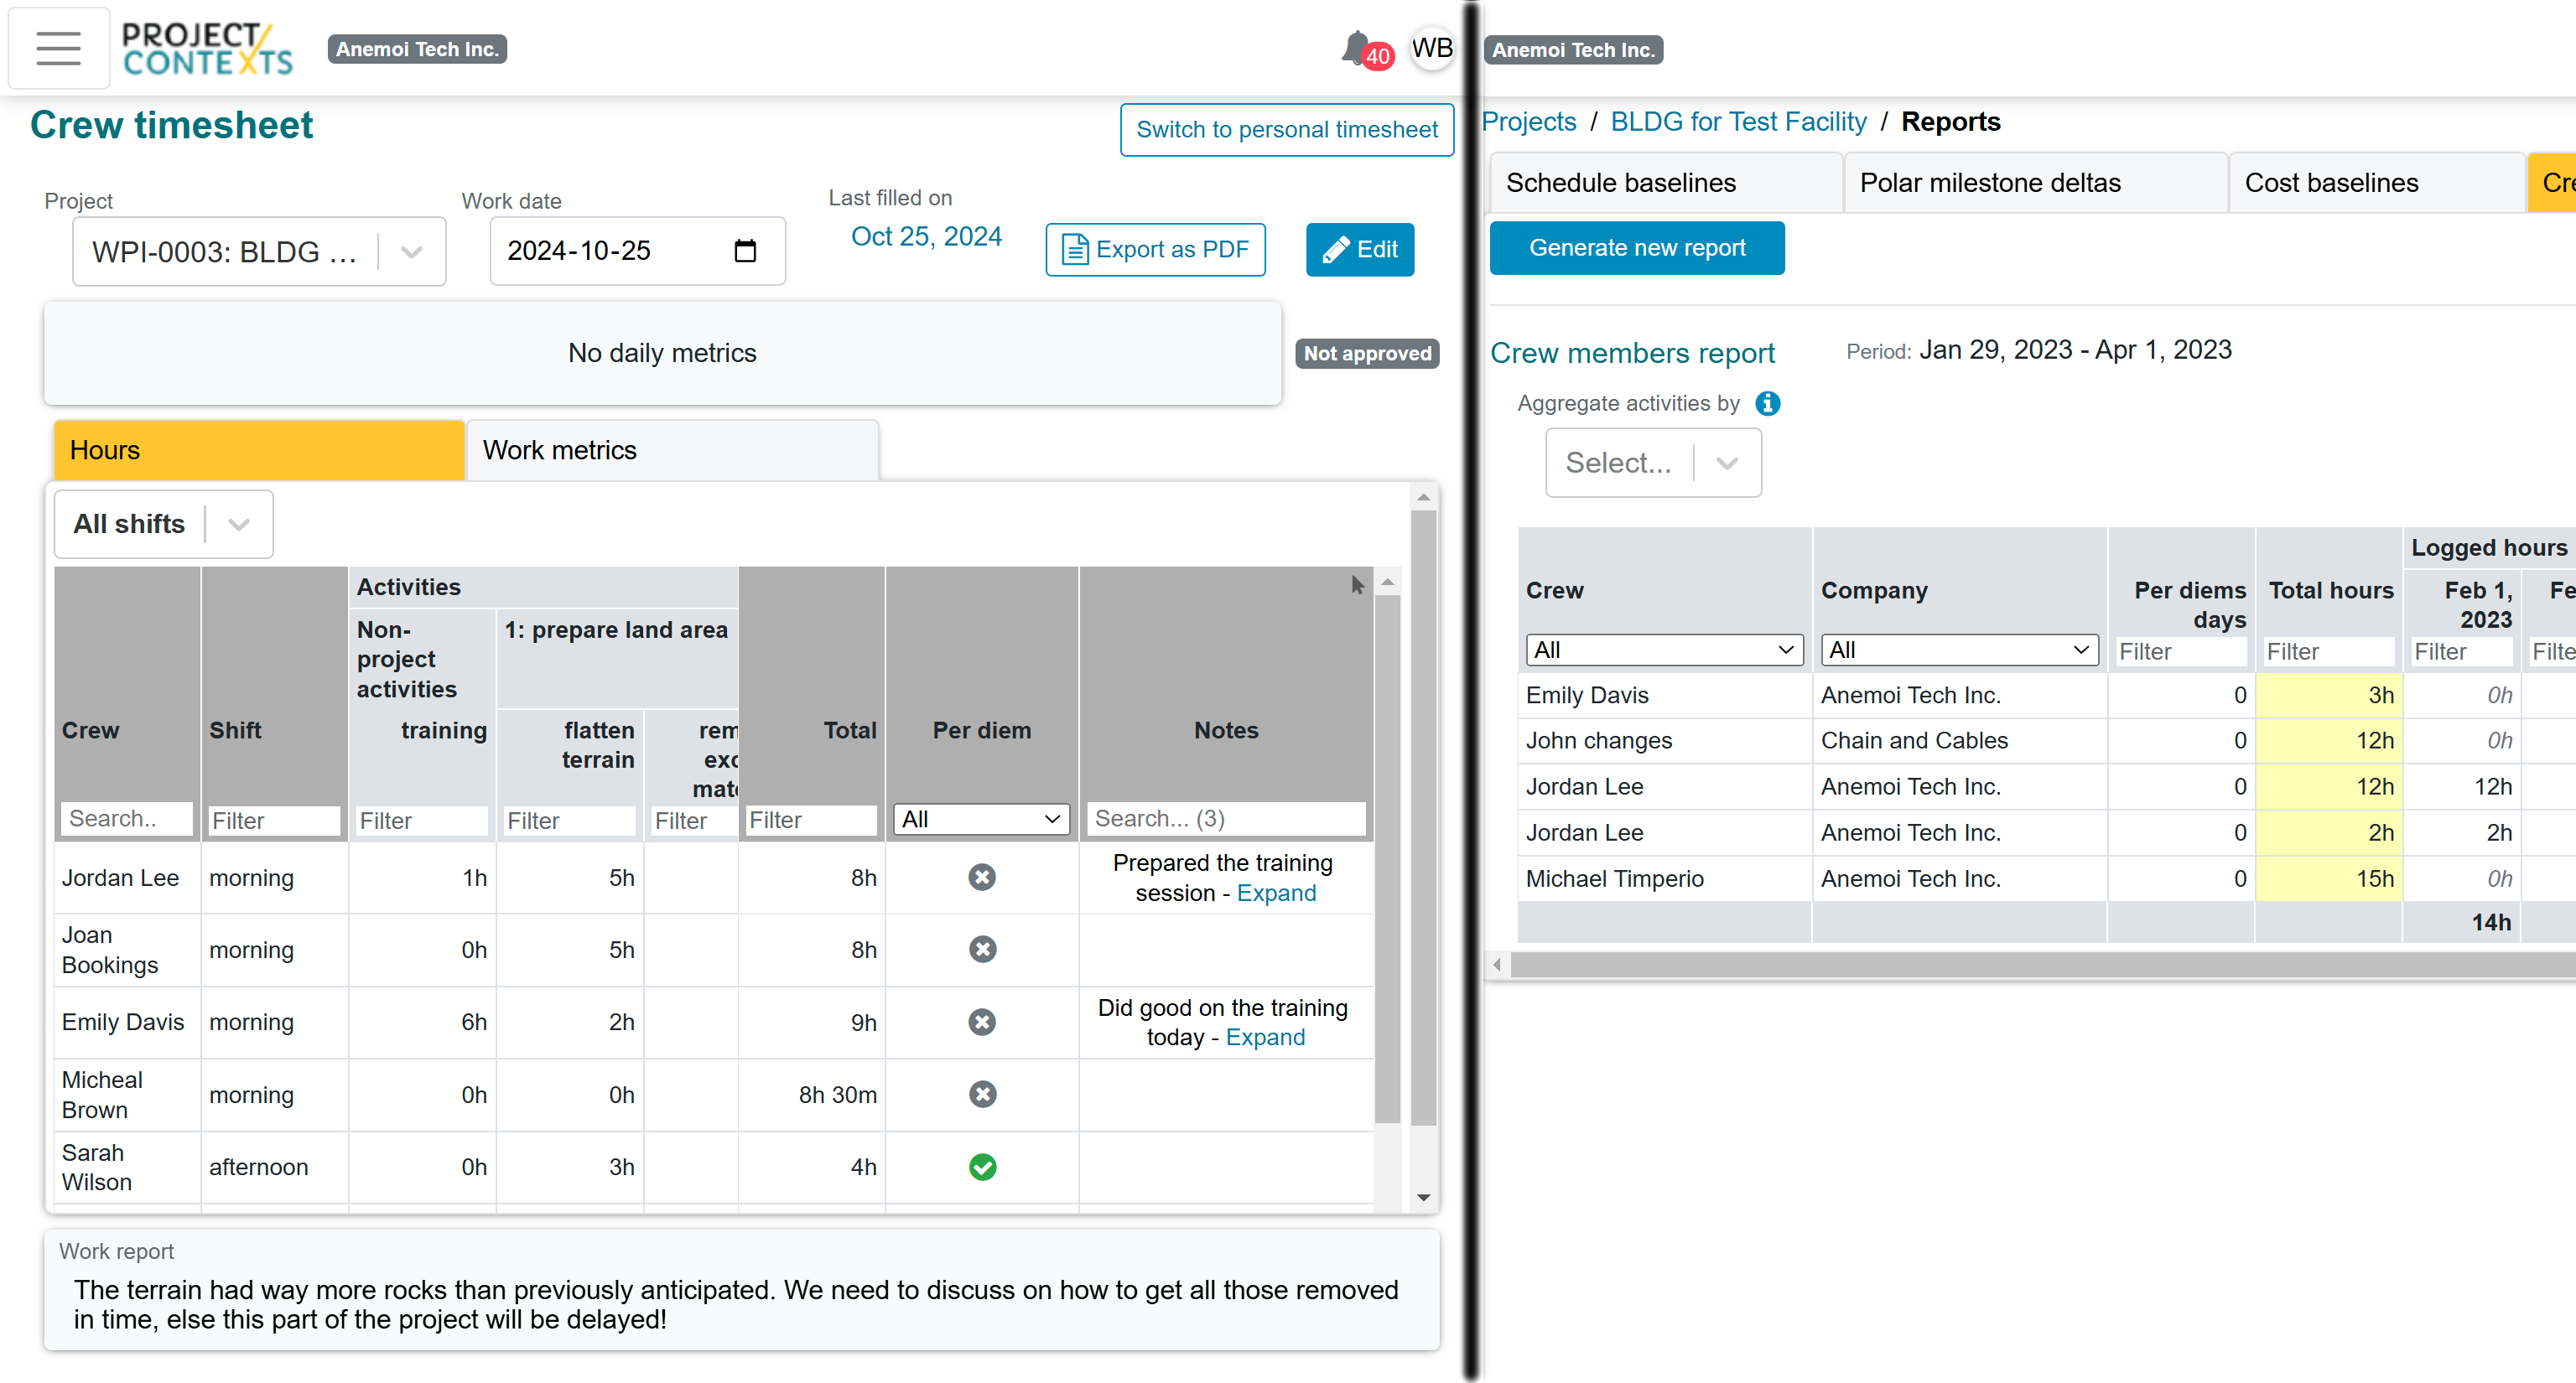The image size is (2576, 1383).
Task: Open the hamburger navigation menu
Action: point(57,47)
